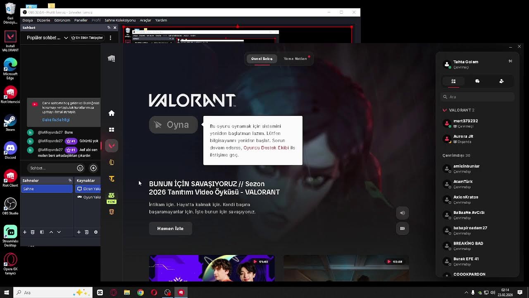Open scene filters icon in Sahneler
This screenshot has height=298, width=529.
pyautogui.click(x=42, y=232)
